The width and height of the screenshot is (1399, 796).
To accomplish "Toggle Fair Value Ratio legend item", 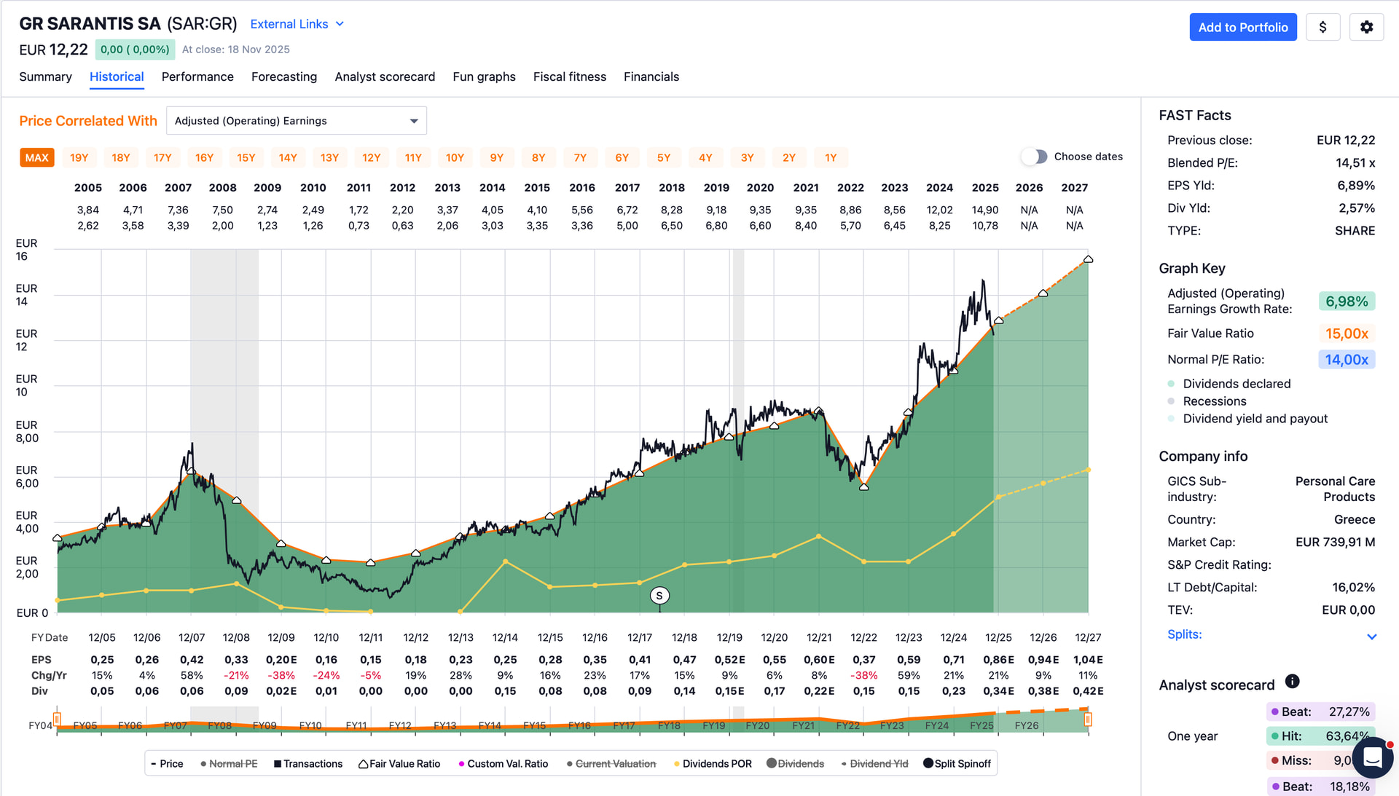I will pos(399,763).
